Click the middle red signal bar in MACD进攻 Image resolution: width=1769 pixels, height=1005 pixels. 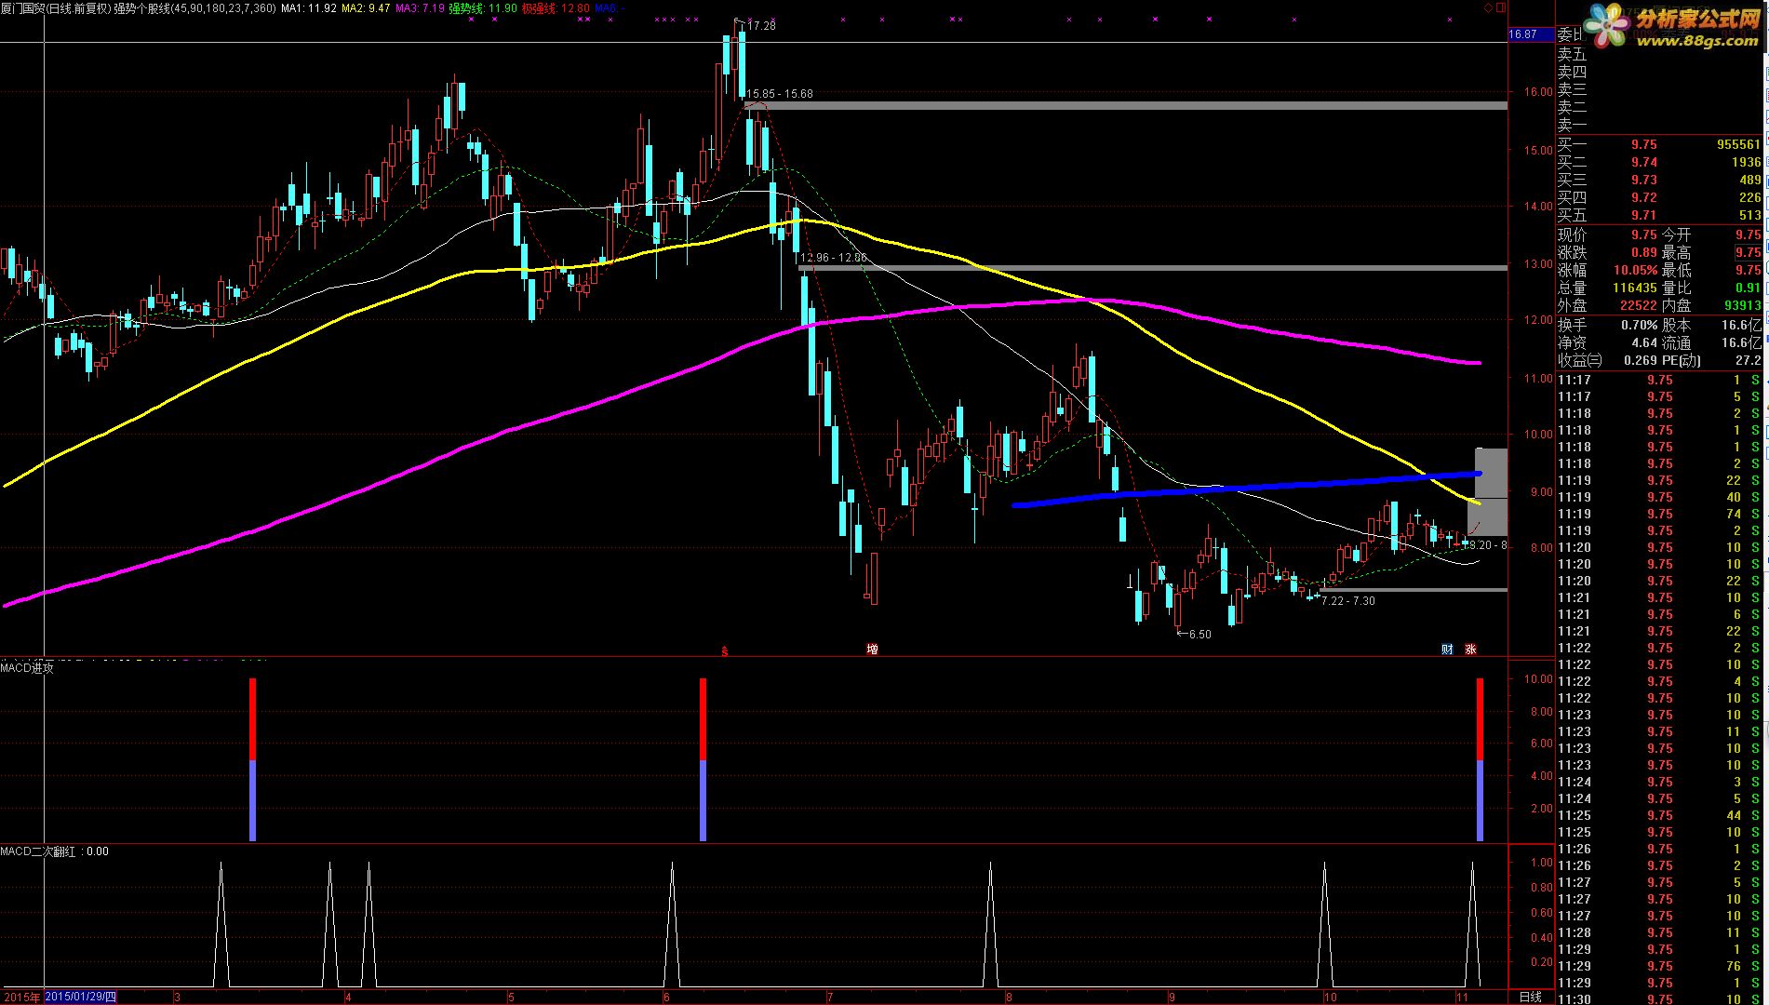(703, 719)
